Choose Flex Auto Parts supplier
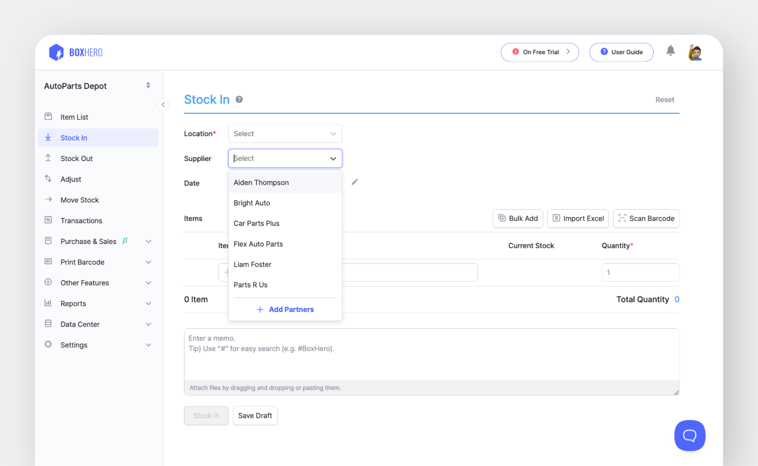This screenshot has height=466, width=758. point(258,244)
